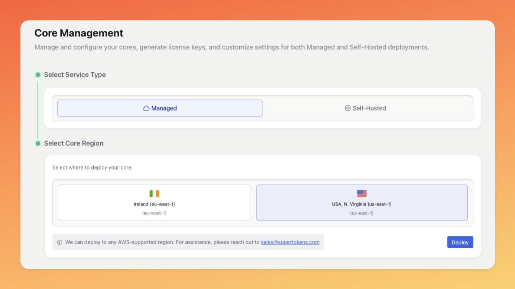Click the grey (eu-west-1) region code subtext
This screenshot has height=289, width=515.
154,213
